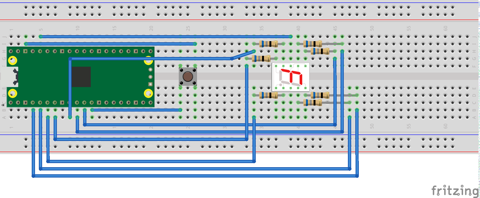
Task: Select the red seven-segment display
Action: [x=291, y=77]
